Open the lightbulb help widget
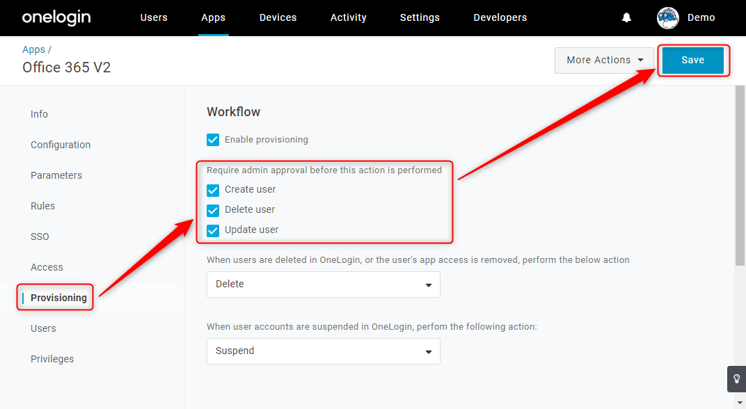This screenshot has height=409, width=746. click(736, 379)
